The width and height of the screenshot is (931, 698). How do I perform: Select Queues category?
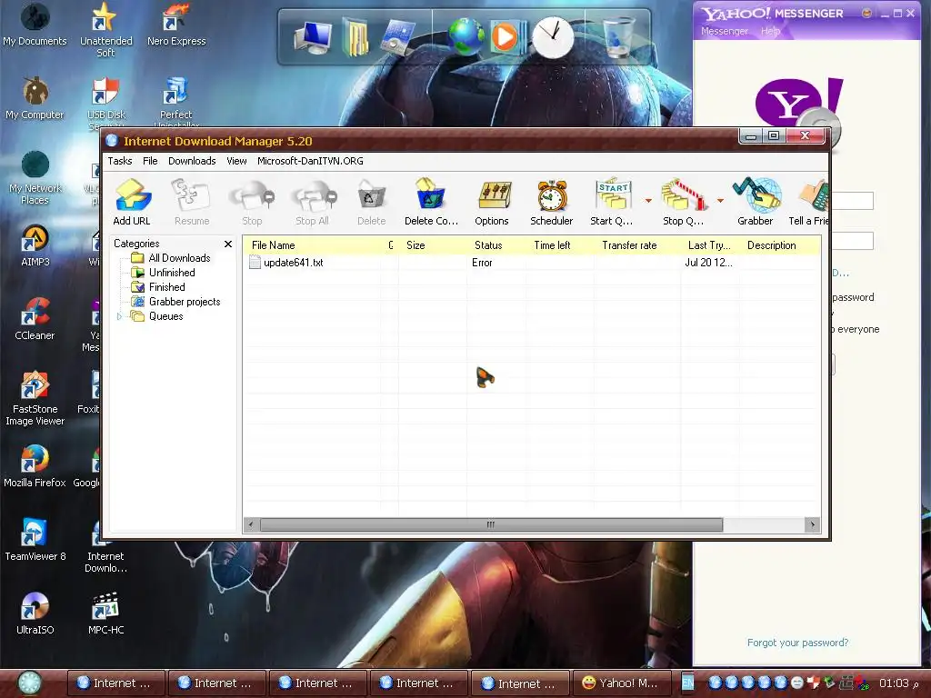coord(165,316)
